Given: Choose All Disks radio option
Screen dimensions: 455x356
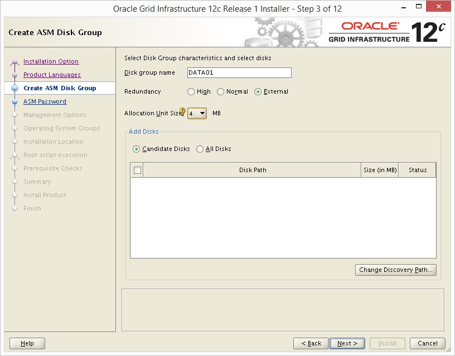Looking at the screenshot, I should tap(200, 149).
